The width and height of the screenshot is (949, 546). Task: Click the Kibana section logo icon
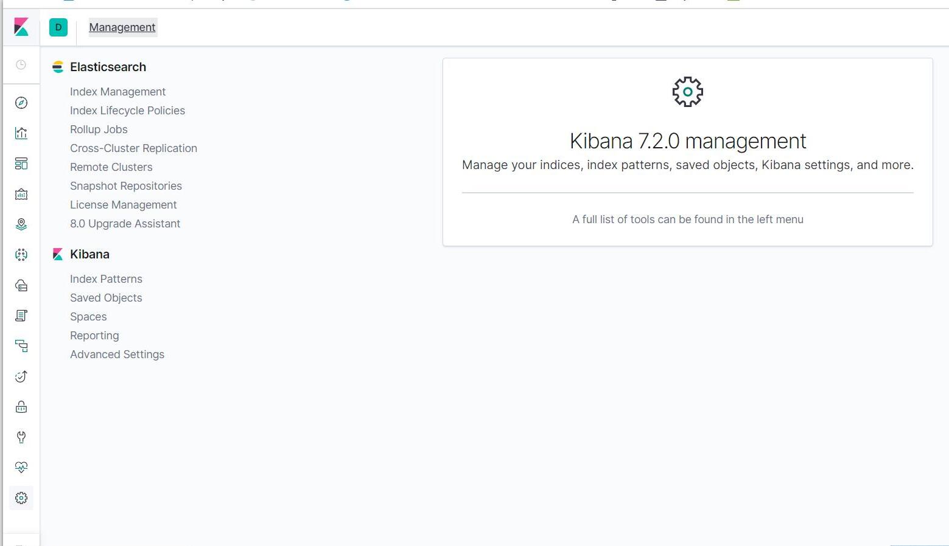[58, 254]
